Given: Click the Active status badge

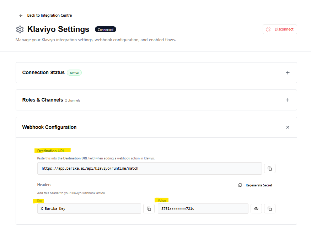Looking at the screenshot, I should click(x=74, y=73).
